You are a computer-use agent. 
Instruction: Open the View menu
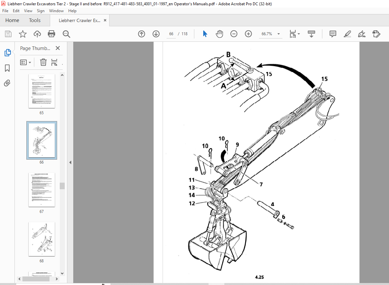28,11
